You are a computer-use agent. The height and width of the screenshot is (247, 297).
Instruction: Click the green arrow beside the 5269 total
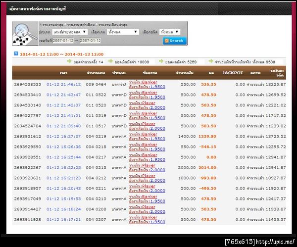tap(161, 61)
